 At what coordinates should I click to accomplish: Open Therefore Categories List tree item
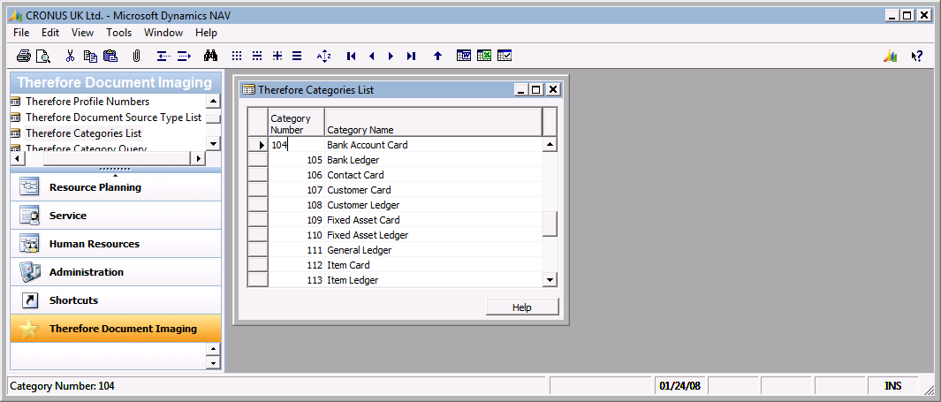(x=83, y=133)
